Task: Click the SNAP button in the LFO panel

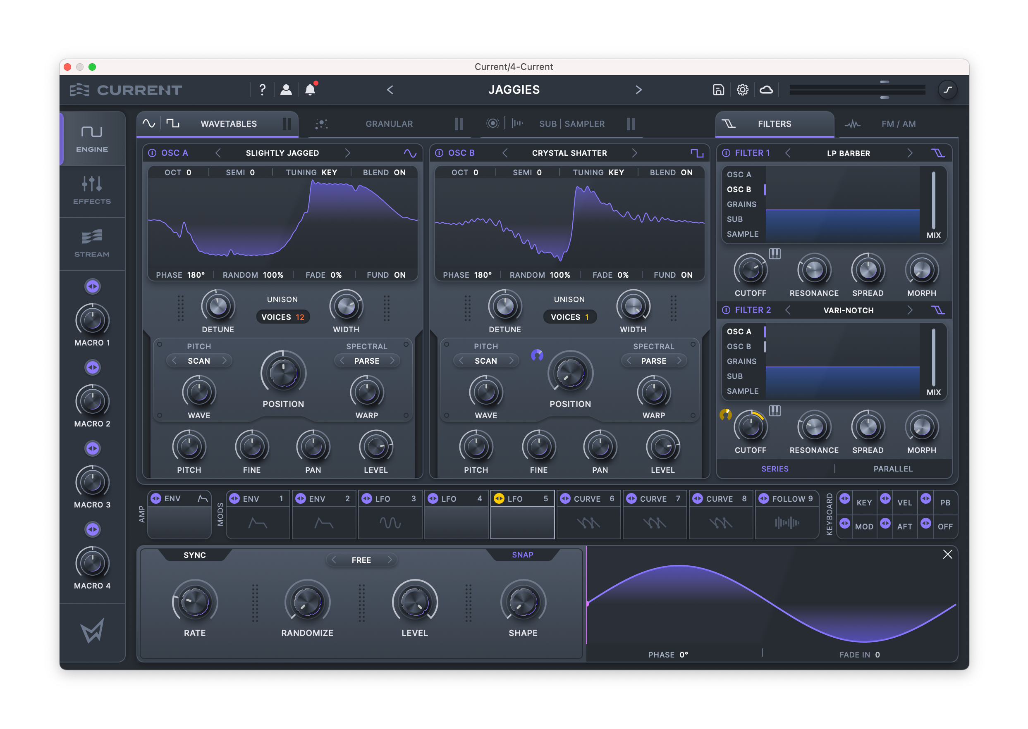Action: 522,555
